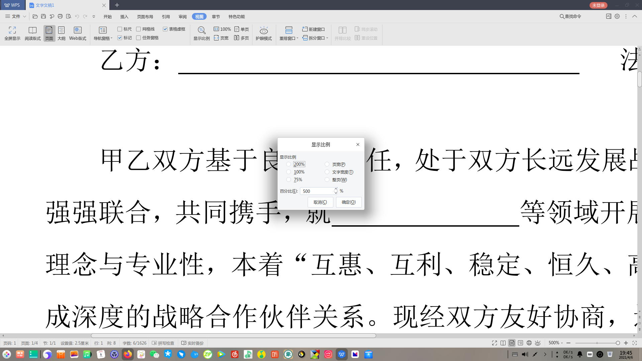Confirm zoom with the OK button
Image resolution: width=642 pixels, height=361 pixels.
click(x=348, y=202)
